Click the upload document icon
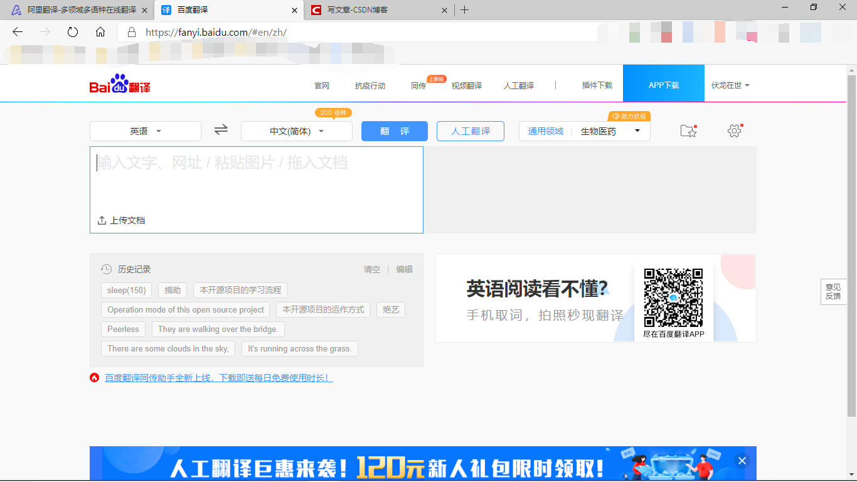The width and height of the screenshot is (857, 482). (102, 220)
